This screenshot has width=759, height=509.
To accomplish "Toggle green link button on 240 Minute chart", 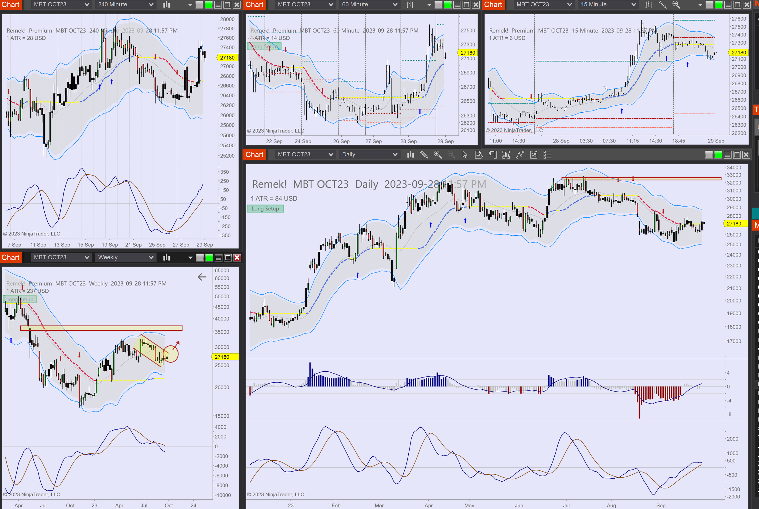I will tap(209, 5).
